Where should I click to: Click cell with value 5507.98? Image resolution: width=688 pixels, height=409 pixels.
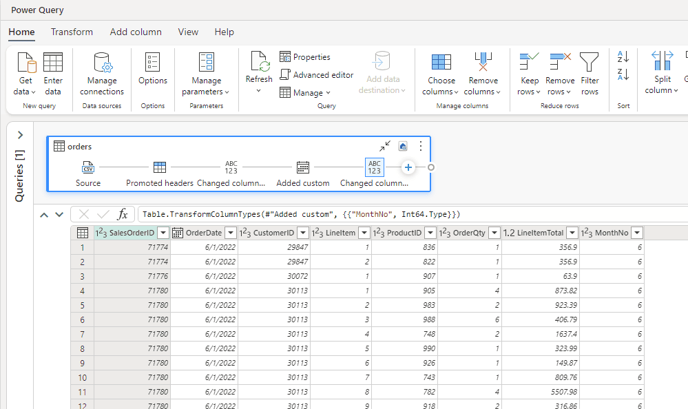tap(541, 392)
